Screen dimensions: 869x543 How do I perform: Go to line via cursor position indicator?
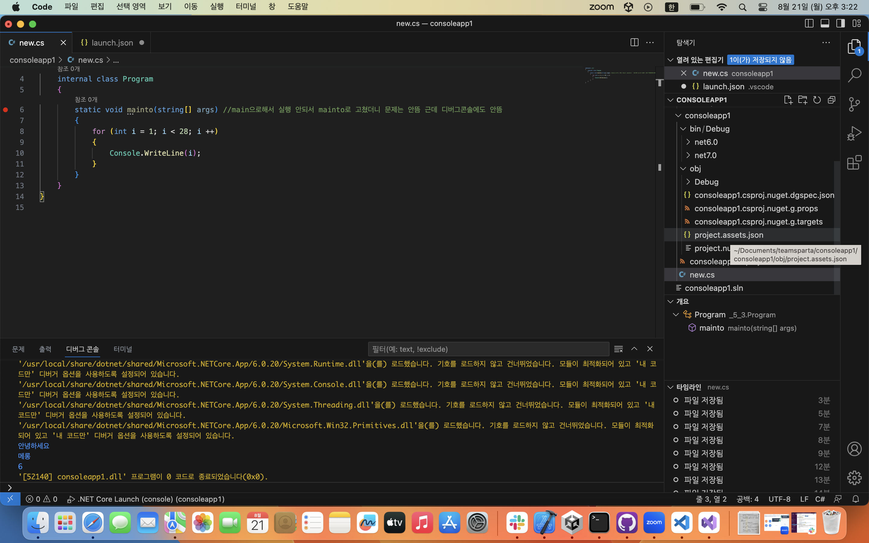tap(711, 499)
